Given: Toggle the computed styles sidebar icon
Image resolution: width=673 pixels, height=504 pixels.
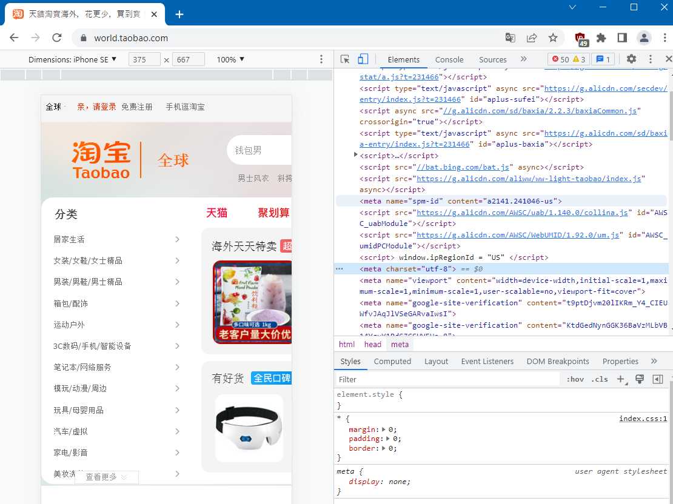Looking at the screenshot, I should [x=658, y=379].
